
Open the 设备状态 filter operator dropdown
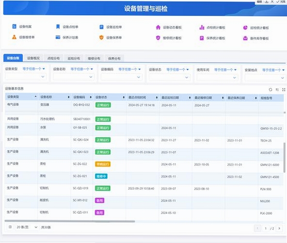coord(177,69)
